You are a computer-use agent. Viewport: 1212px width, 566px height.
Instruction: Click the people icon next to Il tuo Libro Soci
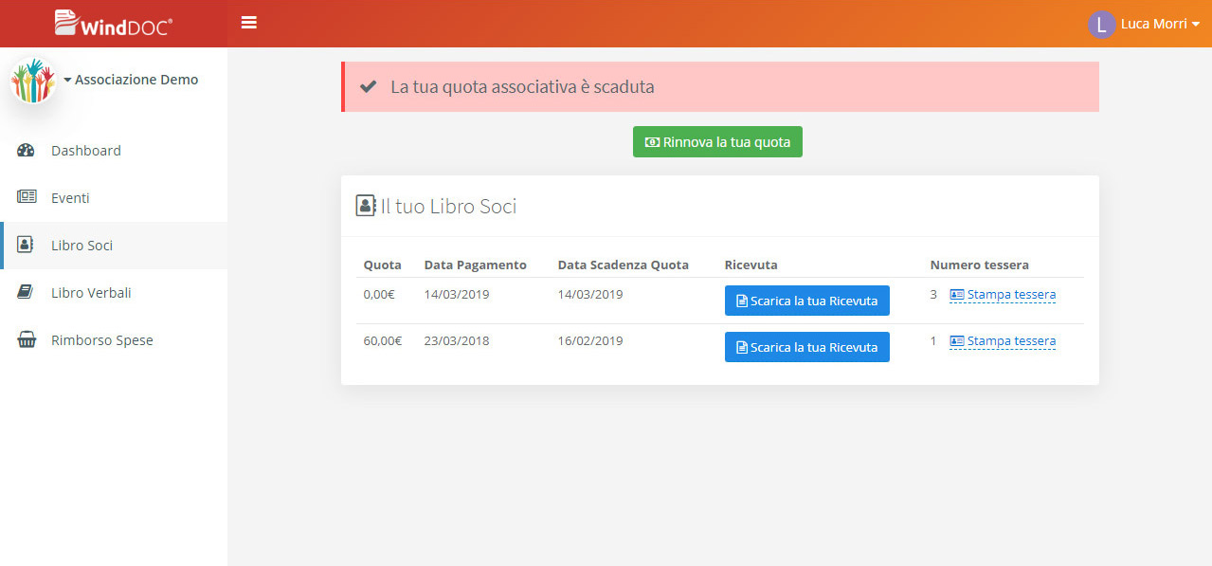click(x=365, y=205)
